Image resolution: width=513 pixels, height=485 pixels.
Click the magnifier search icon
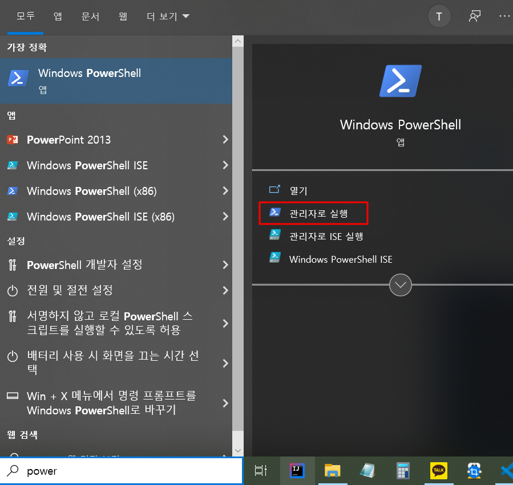click(x=13, y=471)
